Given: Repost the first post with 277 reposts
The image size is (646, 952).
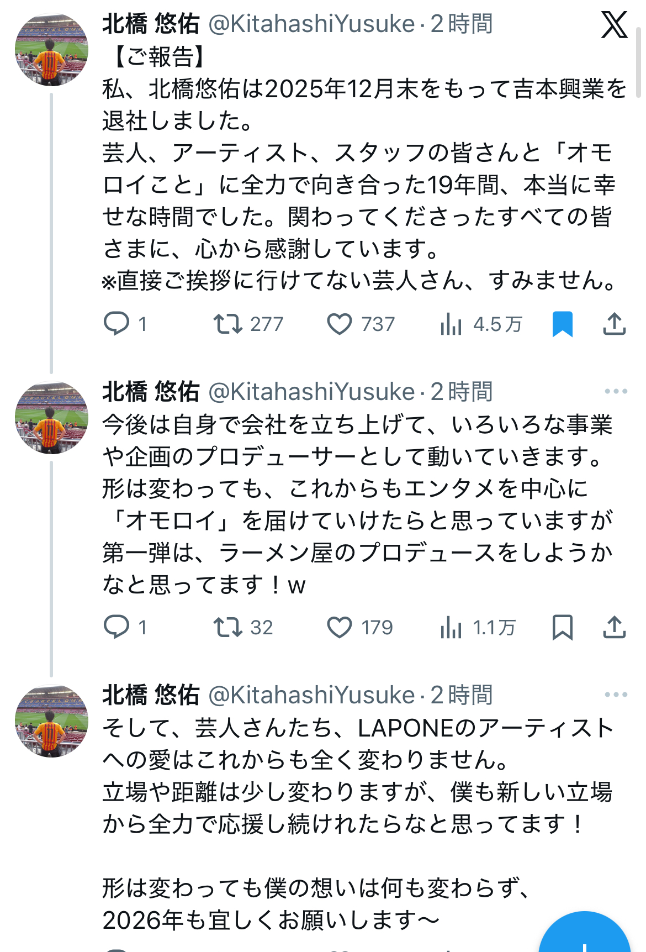Looking at the screenshot, I should click(x=228, y=324).
